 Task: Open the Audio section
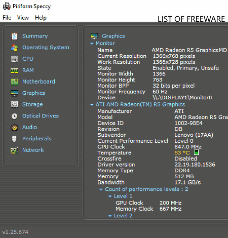(x=29, y=127)
